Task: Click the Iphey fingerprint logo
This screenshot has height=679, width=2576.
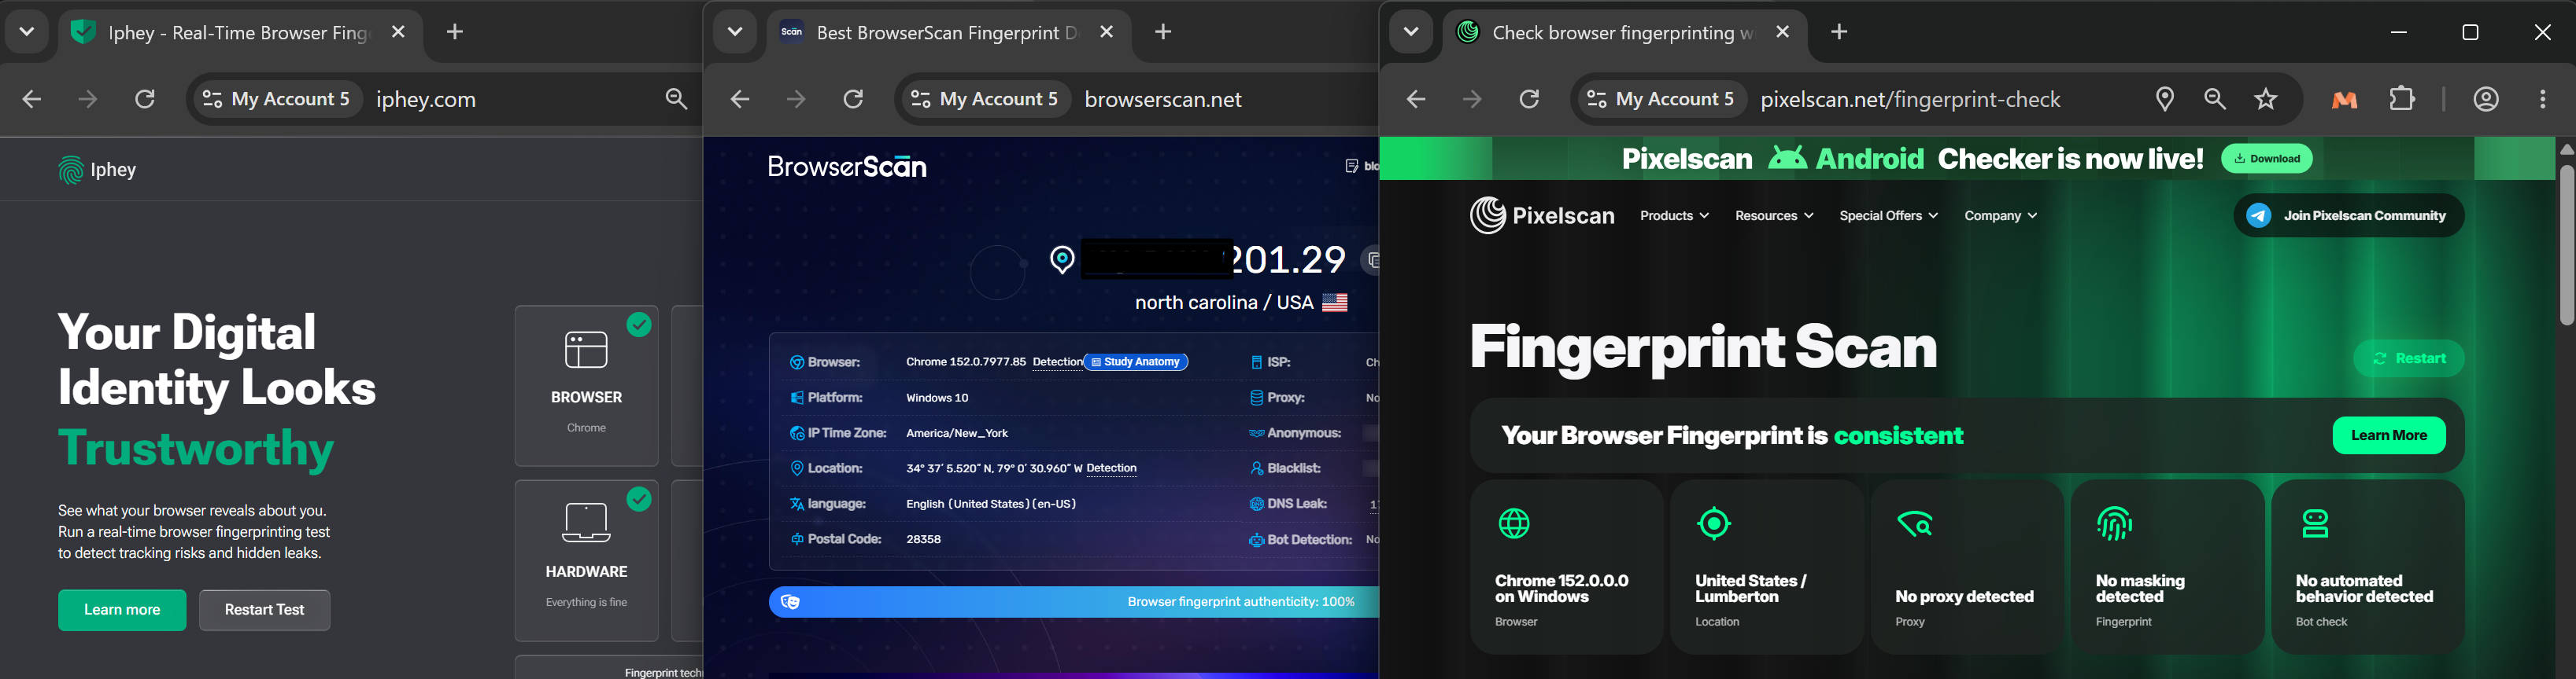Action: (70, 170)
